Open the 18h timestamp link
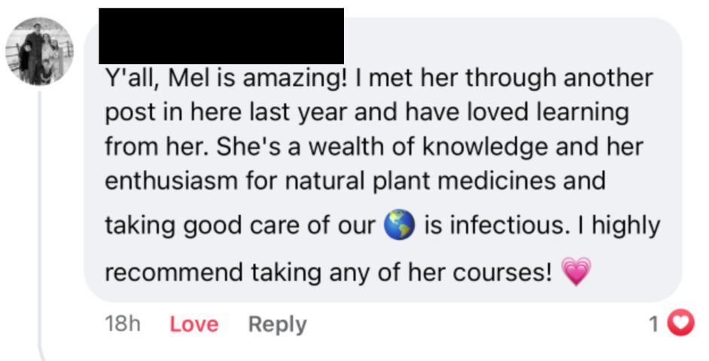This screenshot has width=709, height=361. coord(122,324)
